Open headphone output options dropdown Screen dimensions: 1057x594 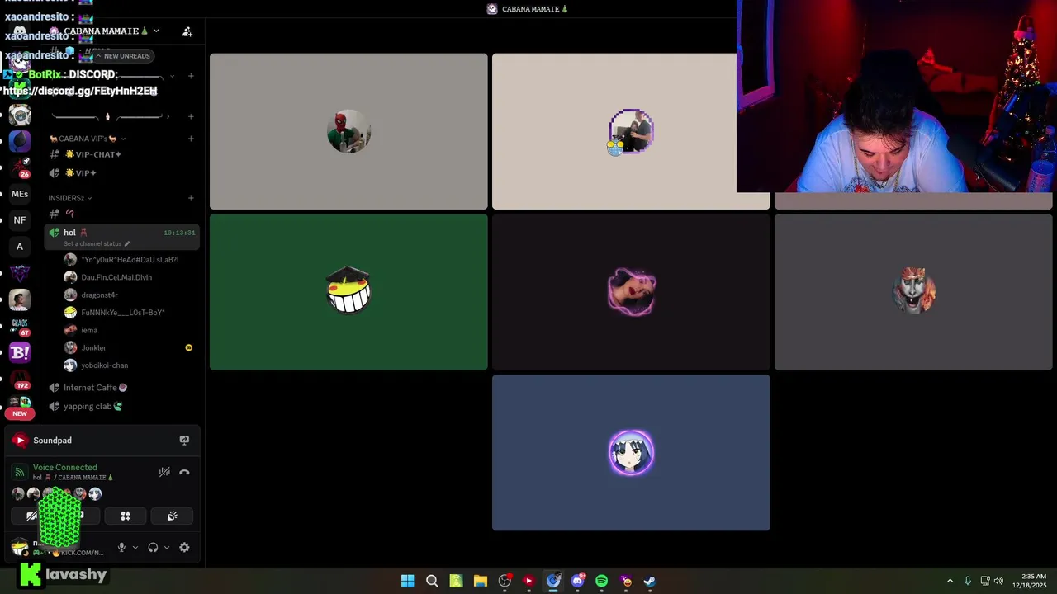(x=167, y=547)
